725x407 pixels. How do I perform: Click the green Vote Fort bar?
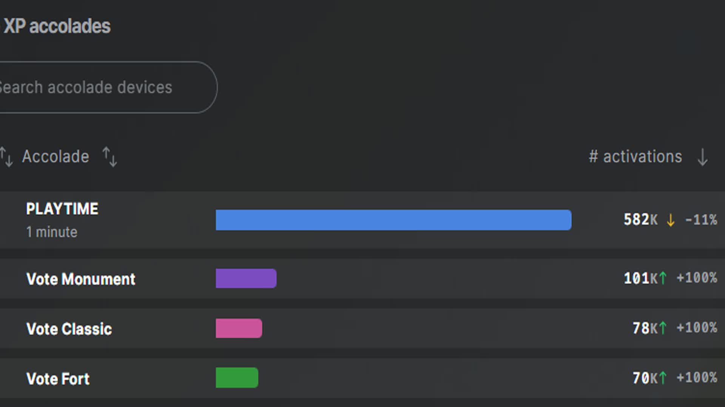(x=237, y=378)
